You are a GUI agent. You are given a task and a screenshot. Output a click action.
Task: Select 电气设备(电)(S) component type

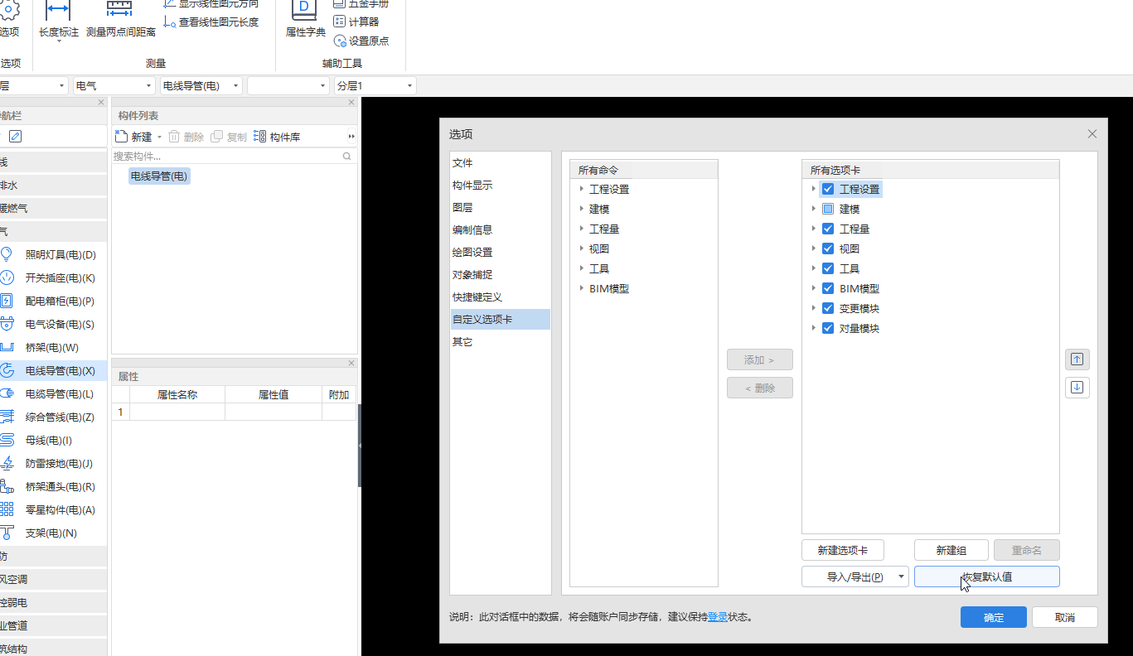pyautogui.click(x=53, y=325)
